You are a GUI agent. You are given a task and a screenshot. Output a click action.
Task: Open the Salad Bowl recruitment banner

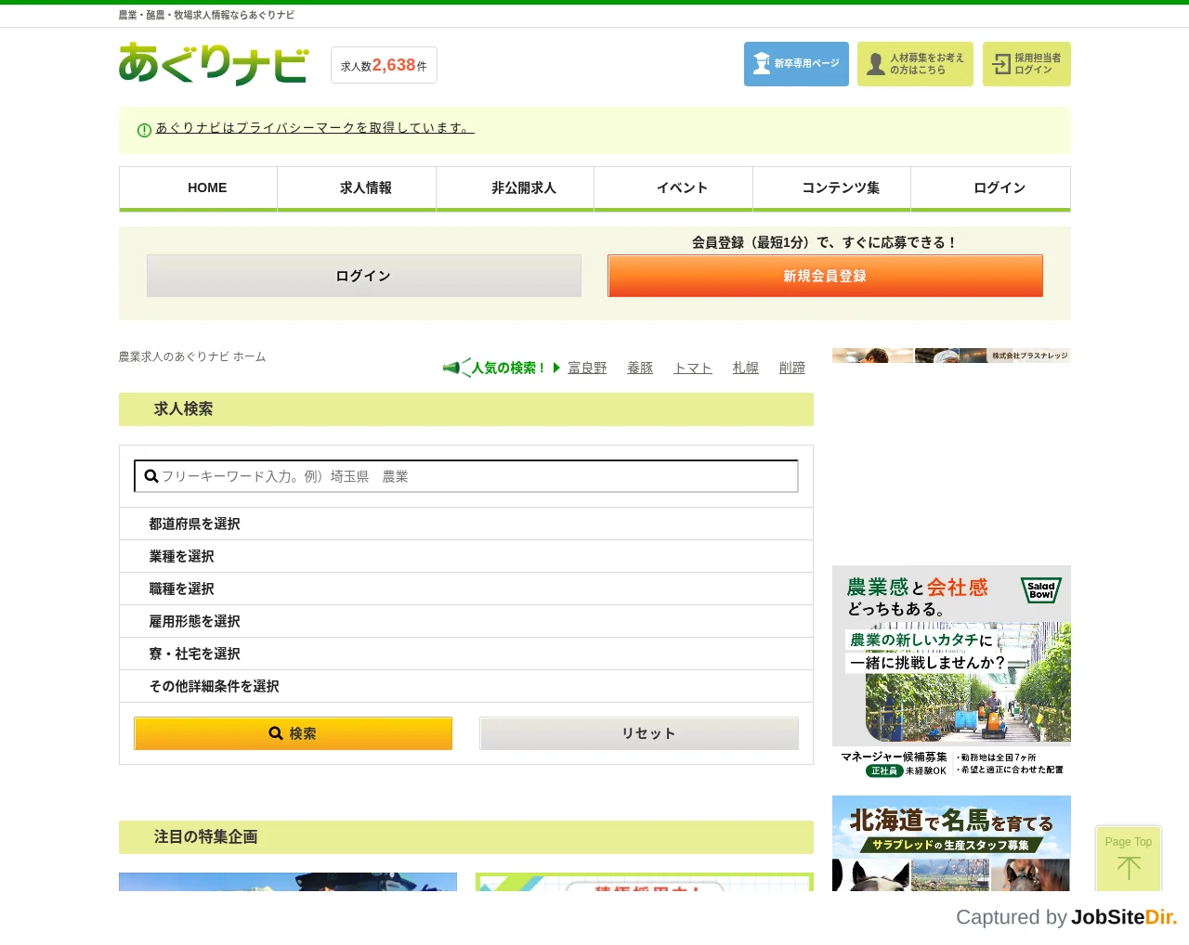pos(951,671)
